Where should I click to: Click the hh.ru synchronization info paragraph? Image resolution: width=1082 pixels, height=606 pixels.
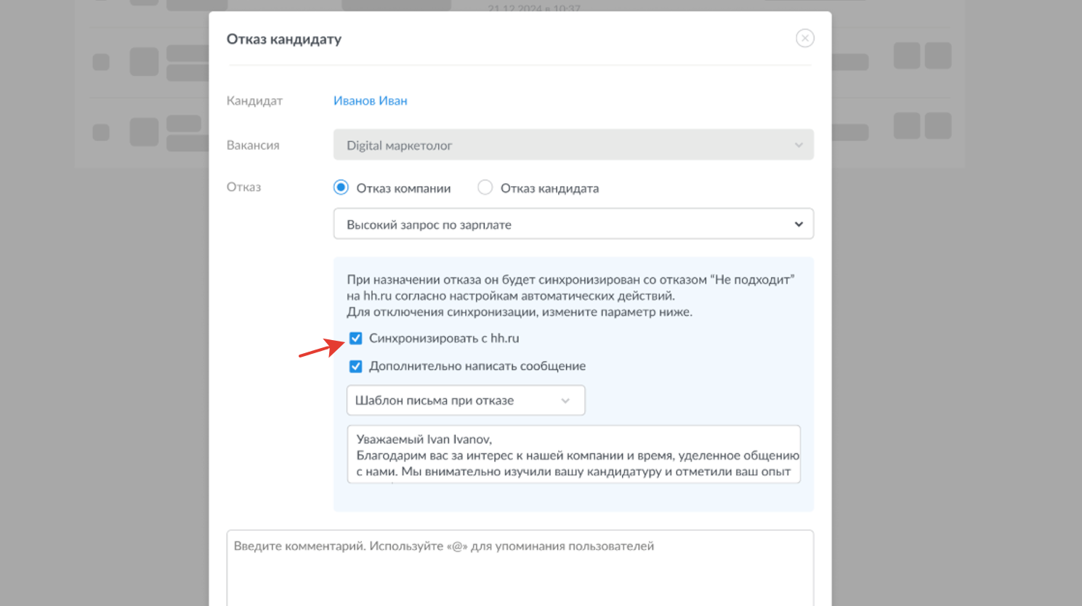tap(570, 296)
